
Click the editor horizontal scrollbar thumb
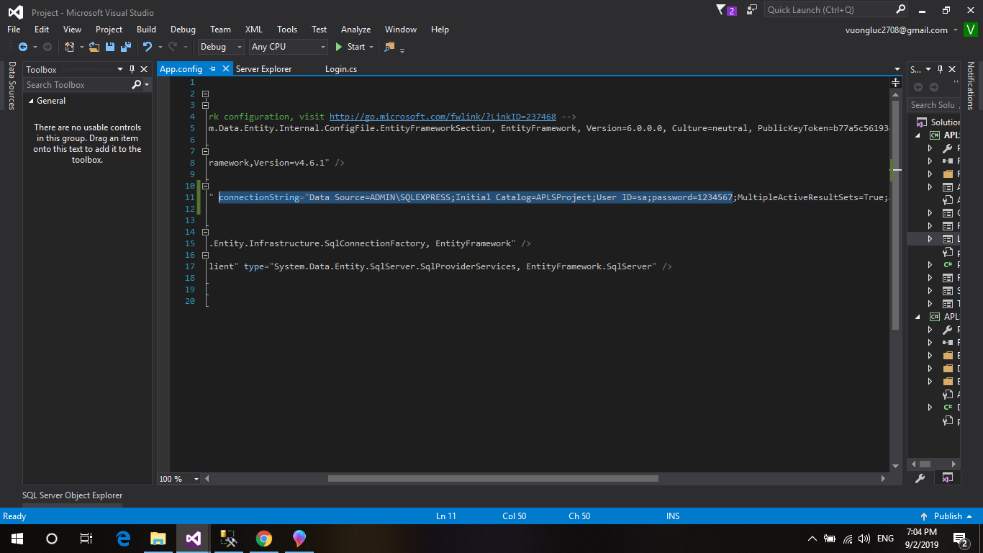point(493,479)
